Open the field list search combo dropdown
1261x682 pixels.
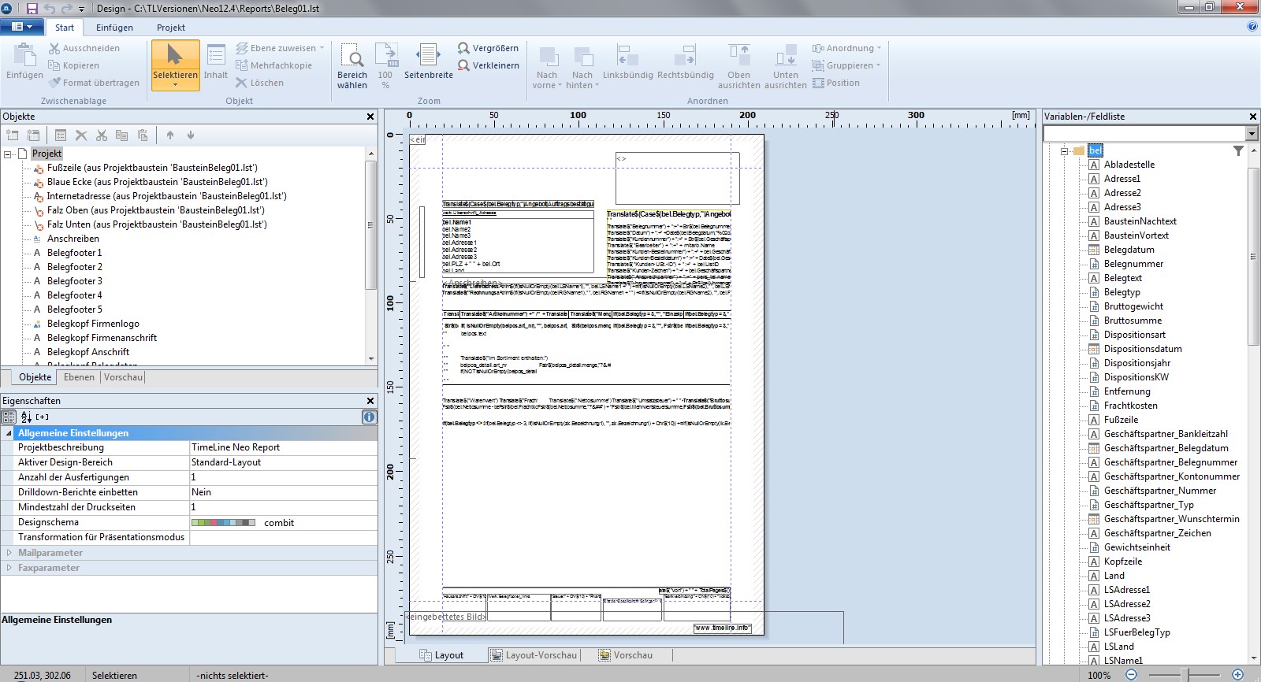point(1252,134)
